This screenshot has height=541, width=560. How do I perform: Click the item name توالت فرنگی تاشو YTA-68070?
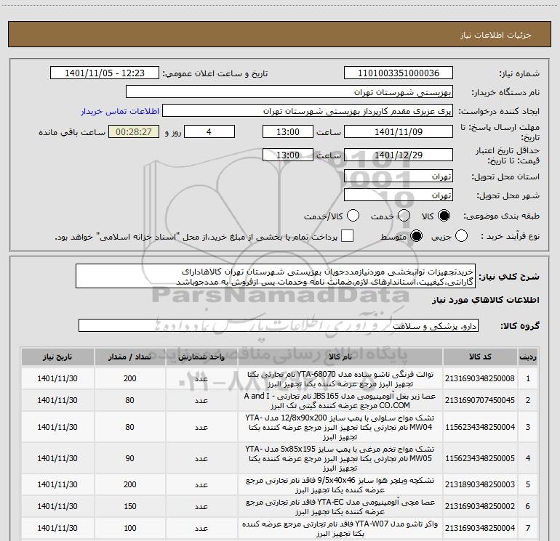(x=340, y=379)
